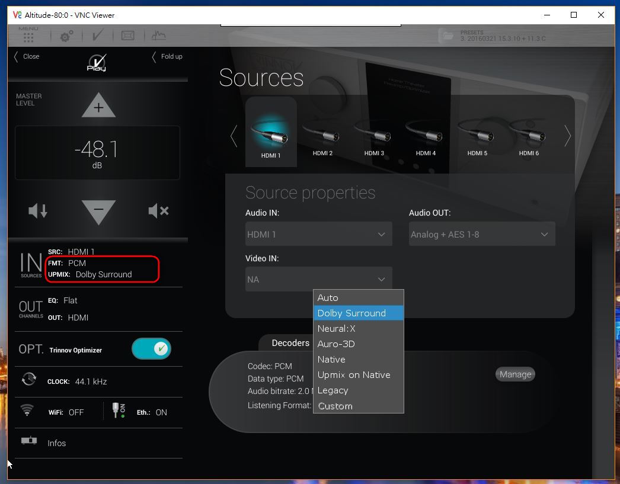Choose Auro-3D in the dropdown list
Image resolution: width=620 pixels, height=484 pixels.
[336, 344]
